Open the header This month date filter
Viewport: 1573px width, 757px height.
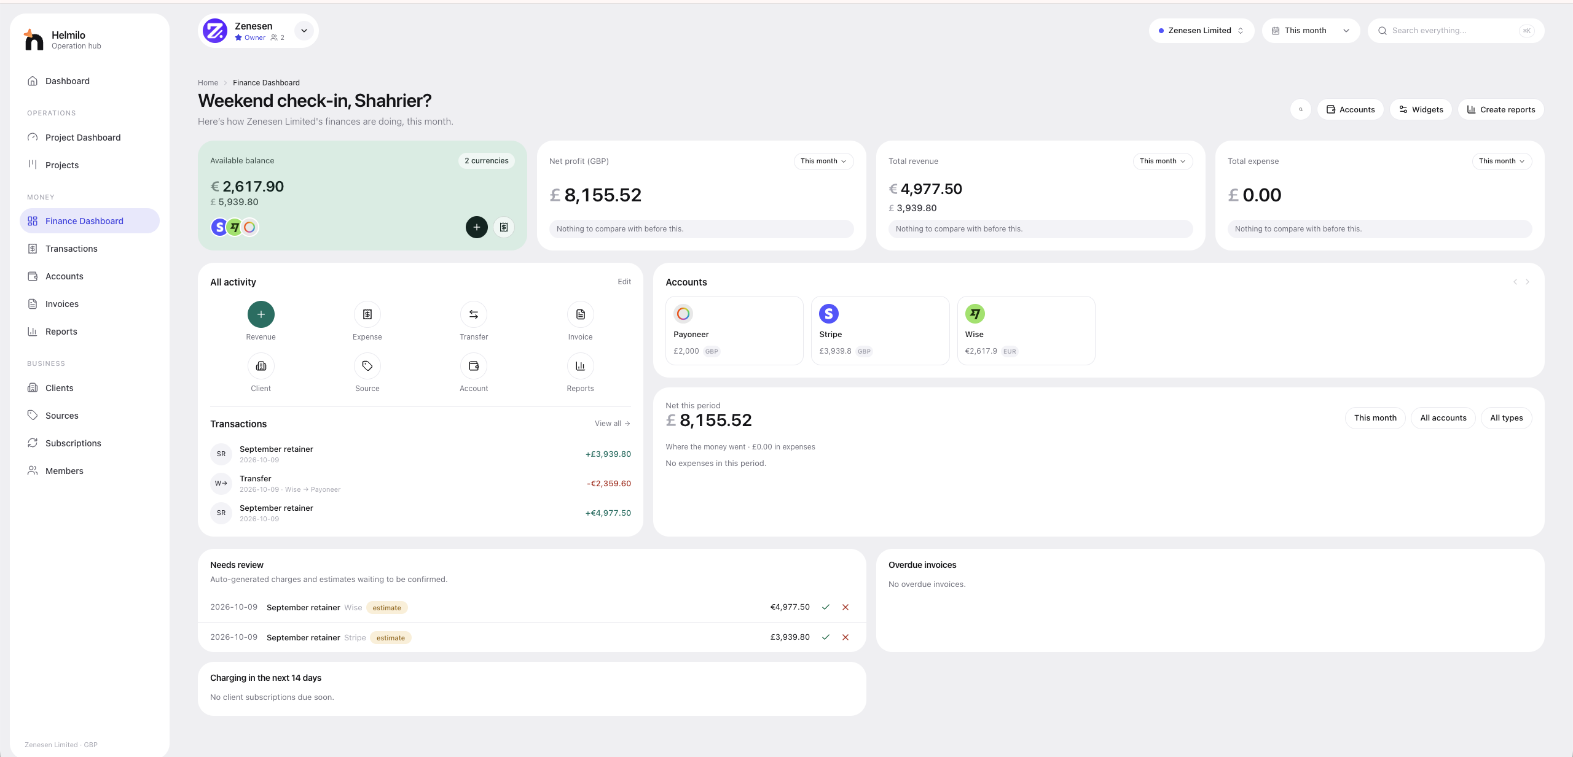(x=1311, y=31)
